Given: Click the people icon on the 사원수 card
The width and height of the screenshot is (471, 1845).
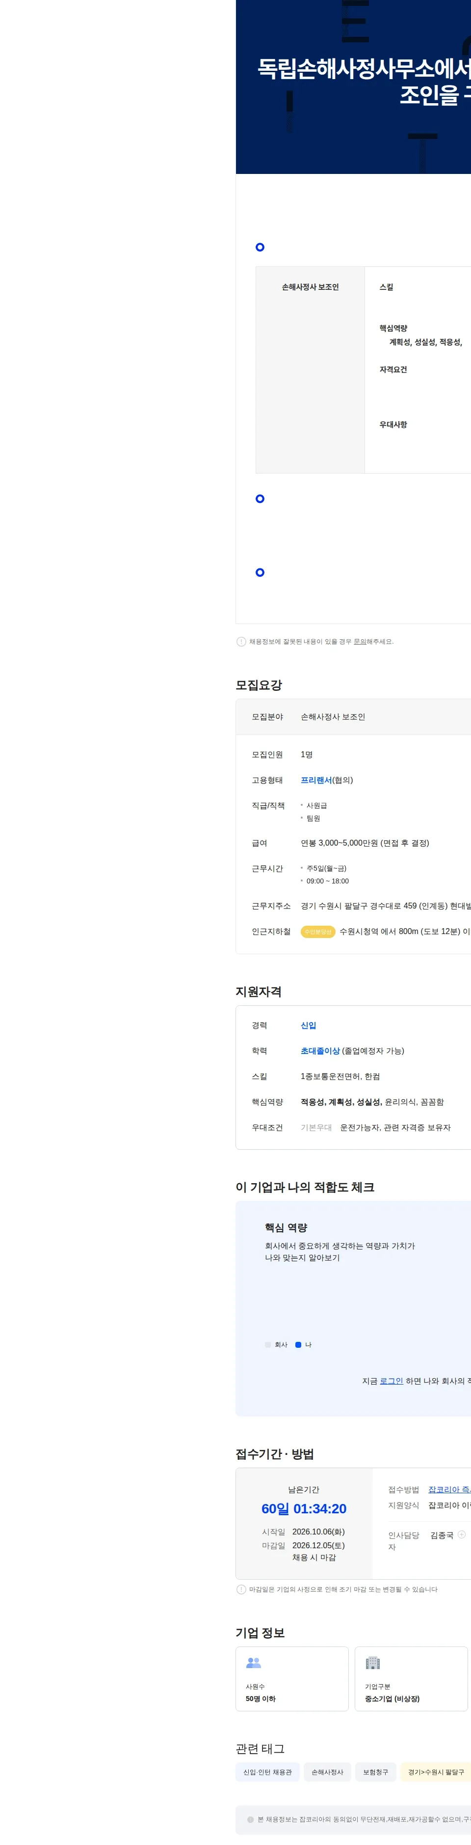Looking at the screenshot, I should [254, 1663].
